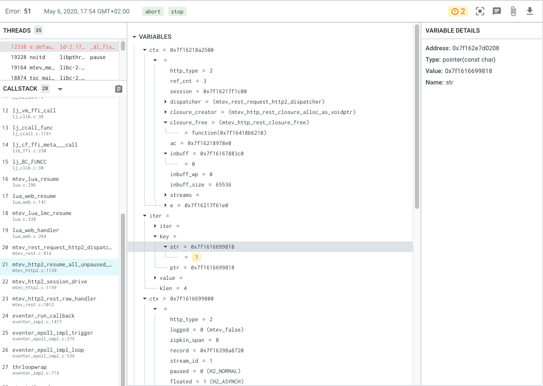Click the variables panel scrollbar
The height and width of the screenshot is (386, 543).
coord(417,117)
